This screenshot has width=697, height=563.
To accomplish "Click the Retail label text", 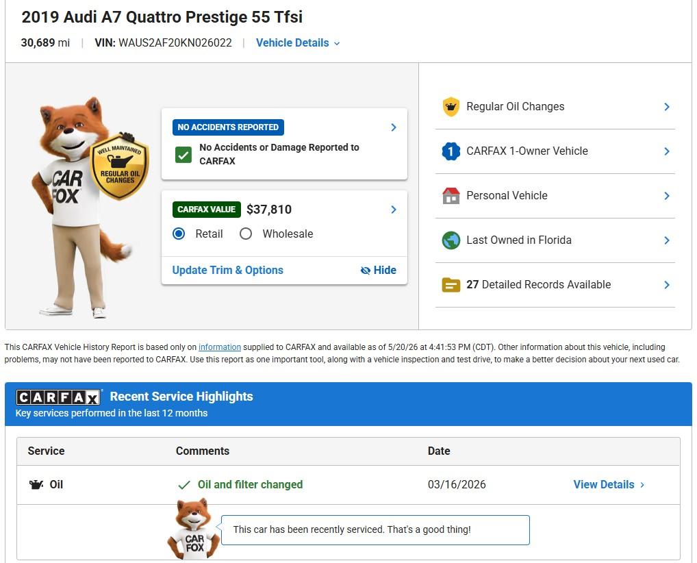I will click(209, 234).
